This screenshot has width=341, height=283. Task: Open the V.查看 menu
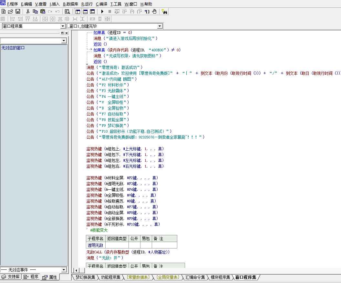[41, 4]
